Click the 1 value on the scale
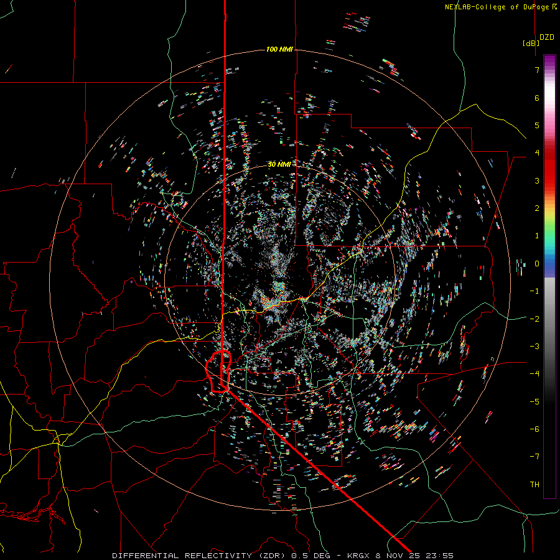Image resolution: width=560 pixels, height=560 pixels. [x=537, y=236]
